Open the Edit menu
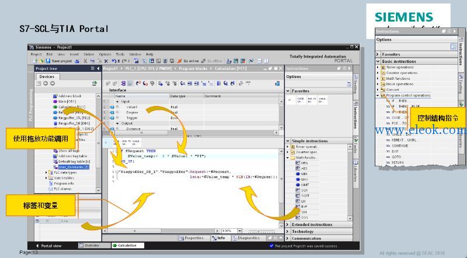467x258 pixels. [49, 54]
